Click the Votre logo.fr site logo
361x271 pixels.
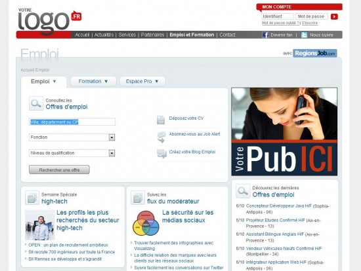(50, 21)
